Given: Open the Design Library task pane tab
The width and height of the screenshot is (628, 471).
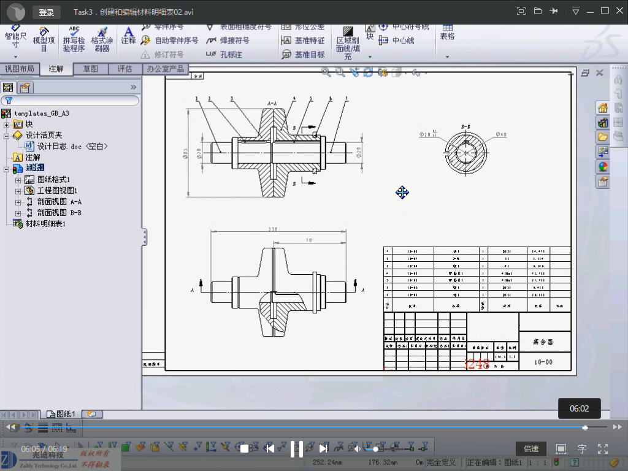Looking at the screenshot, I should [x=602, y=123].
